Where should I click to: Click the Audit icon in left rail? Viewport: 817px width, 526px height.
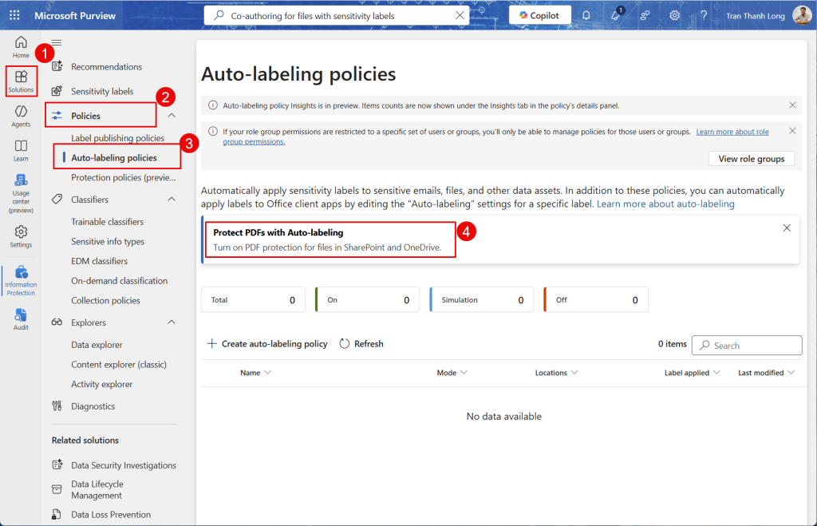tap(21, 318)
